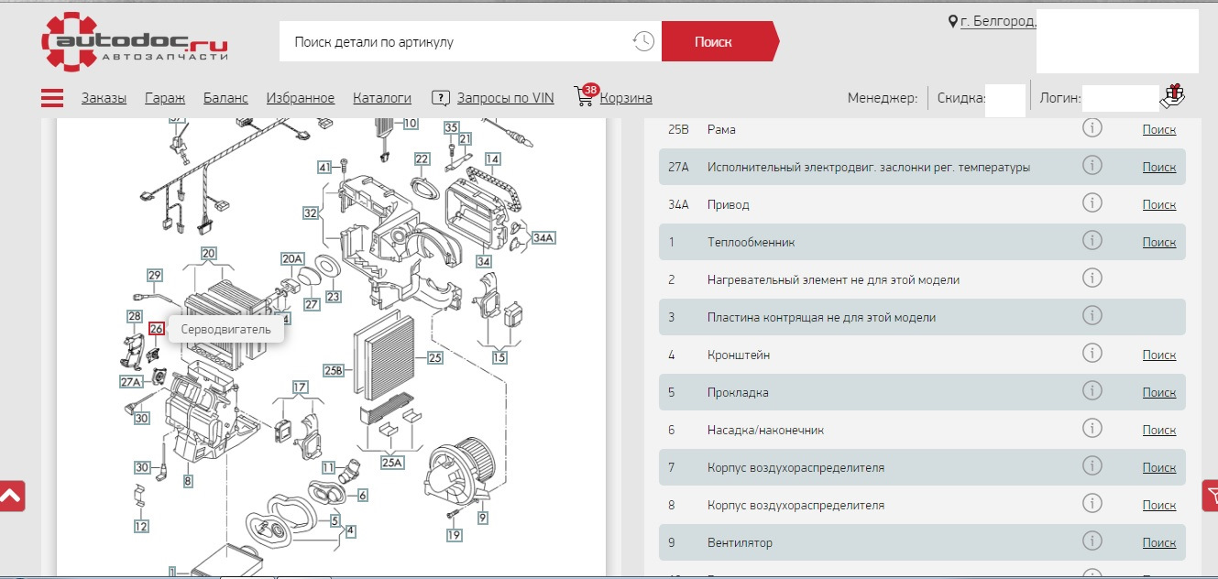Select part label 27A in diagram
The height and width of the screenshot is (579, 1218).
130,381
